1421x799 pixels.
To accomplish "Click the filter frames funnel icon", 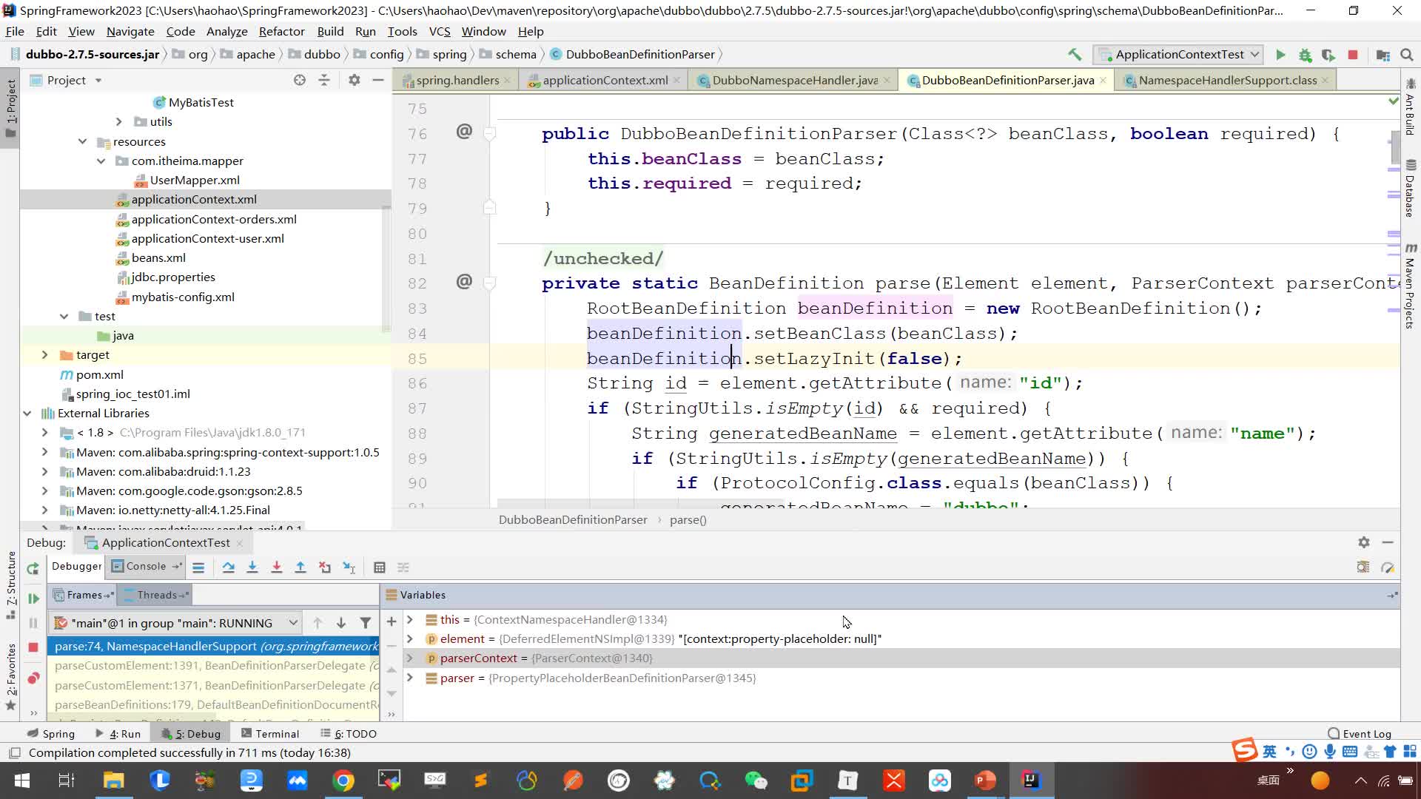I will [366, 623].
